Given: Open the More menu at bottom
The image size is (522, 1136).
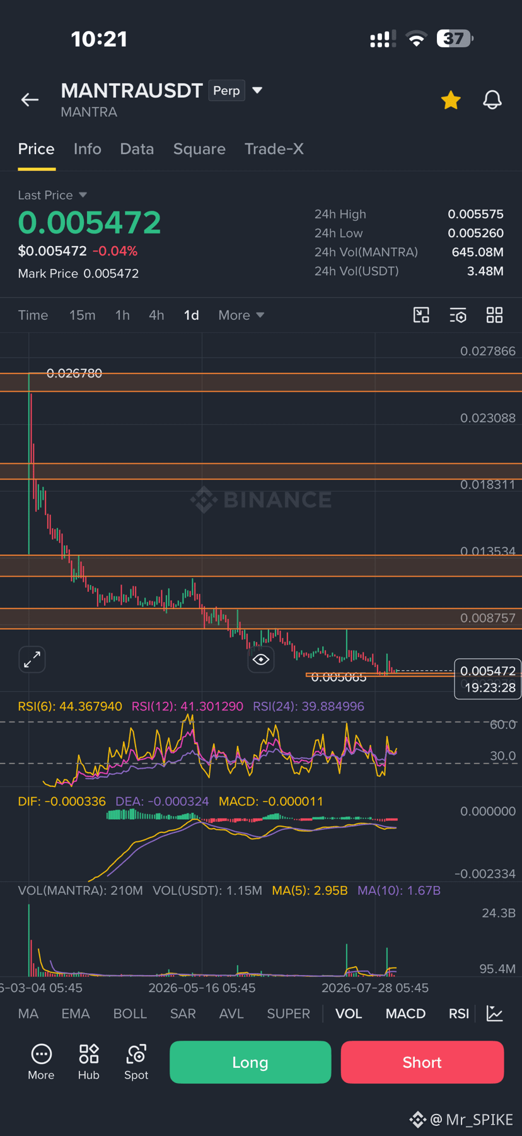Looking at the screenshot, I should pyautogui.click(x=41, y=1062).
